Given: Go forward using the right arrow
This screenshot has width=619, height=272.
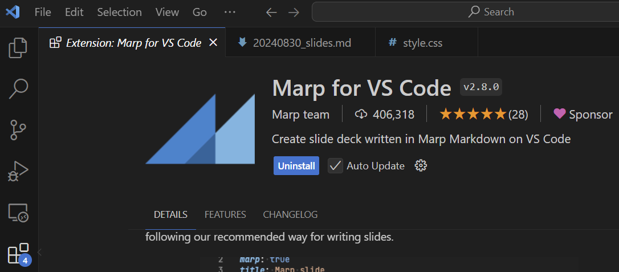Looking at the screenshot, I should pyautogui.click(x=294, y=13).
